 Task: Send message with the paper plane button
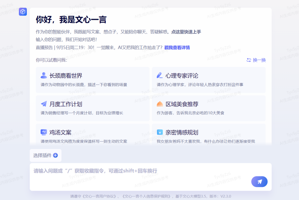[x=259, y=181]
